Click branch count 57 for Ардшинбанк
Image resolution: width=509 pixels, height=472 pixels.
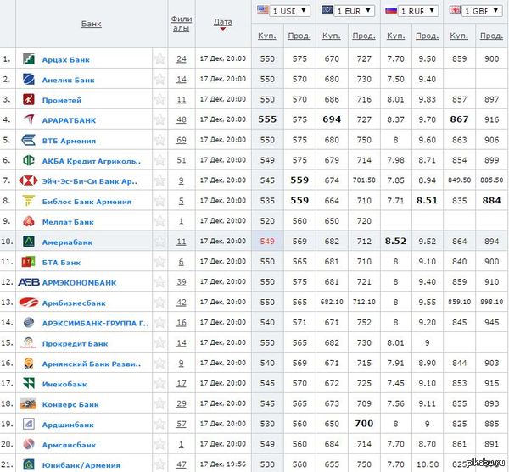182,425
